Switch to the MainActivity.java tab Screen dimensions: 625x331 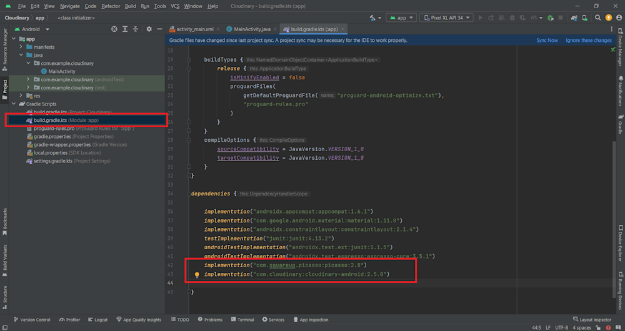[251, 29]
